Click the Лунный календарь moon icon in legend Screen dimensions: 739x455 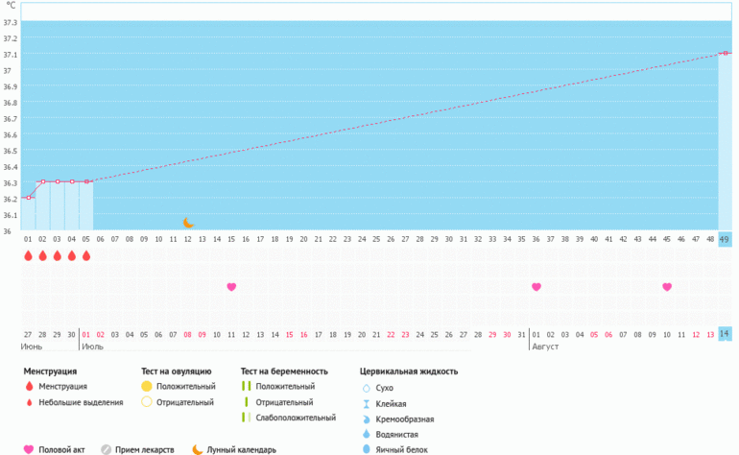point(198,449)
